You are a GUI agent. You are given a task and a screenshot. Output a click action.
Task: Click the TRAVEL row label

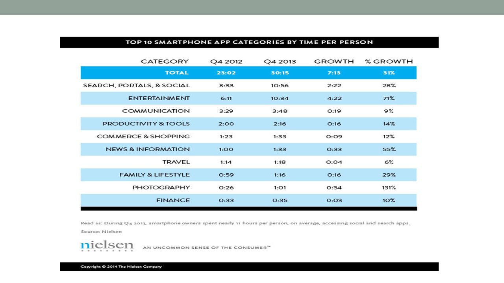tap(176, 162)
